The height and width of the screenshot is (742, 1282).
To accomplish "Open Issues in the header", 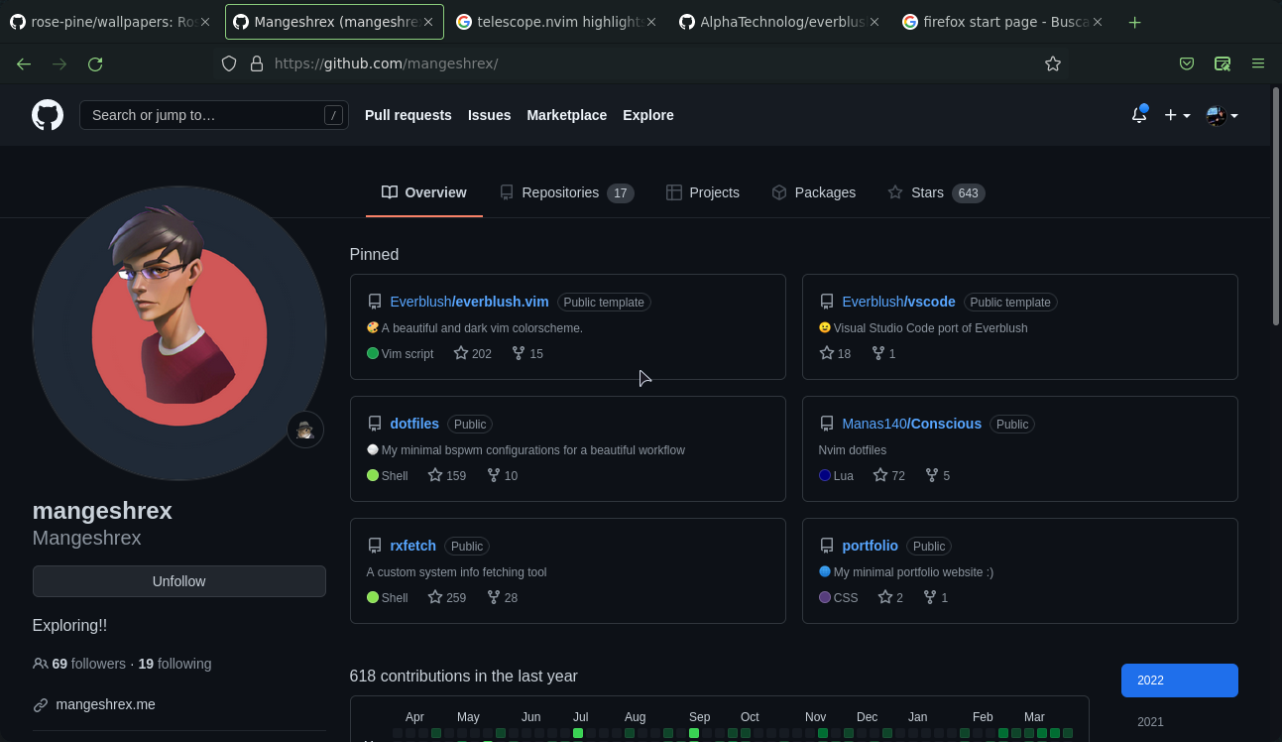I will (x=490, y=115).
